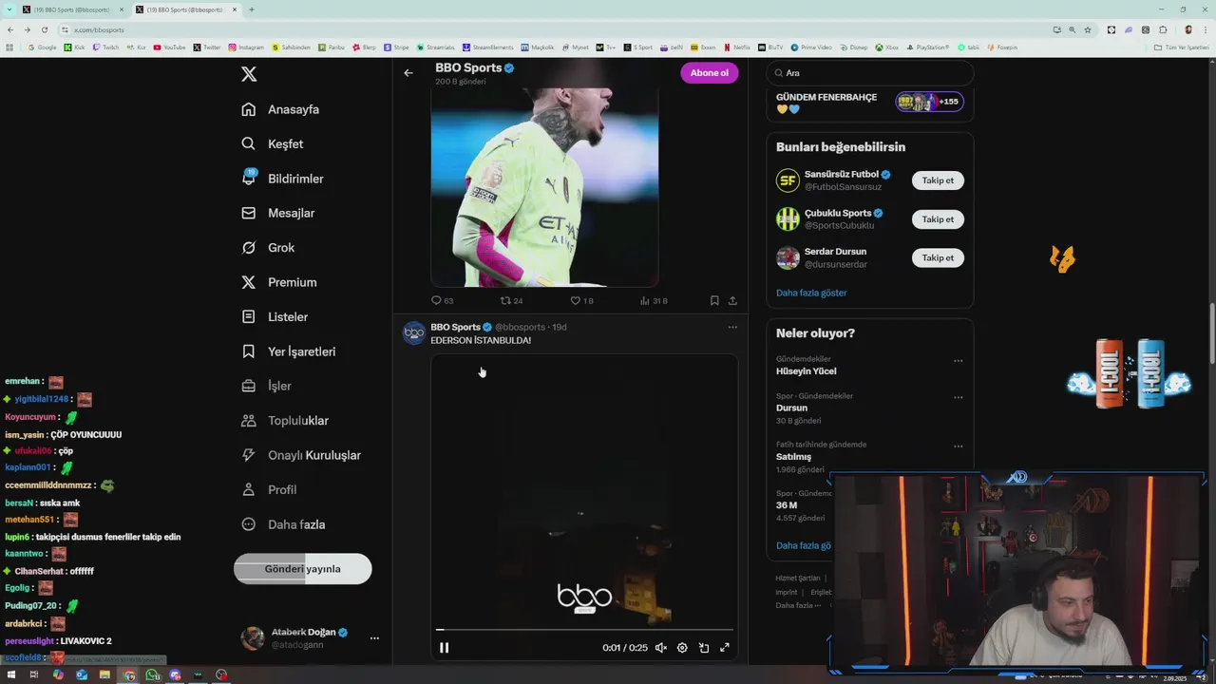Like the post with 1 B likes
The height and width of the screenshot is (684, 1216).
(x=581, y=300)
